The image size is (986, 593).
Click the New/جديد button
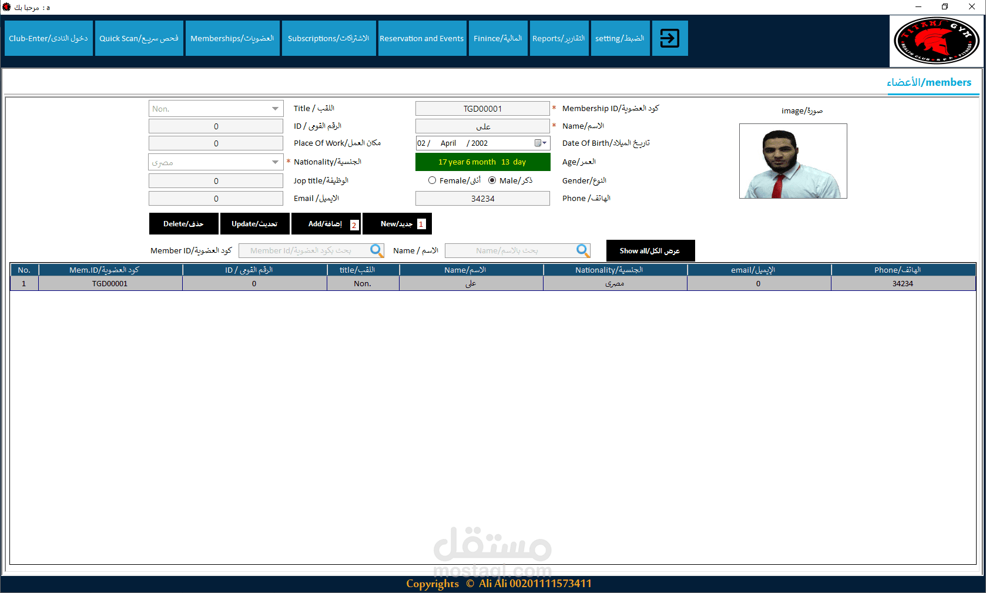pyautogui.click(x=397, y=223)
